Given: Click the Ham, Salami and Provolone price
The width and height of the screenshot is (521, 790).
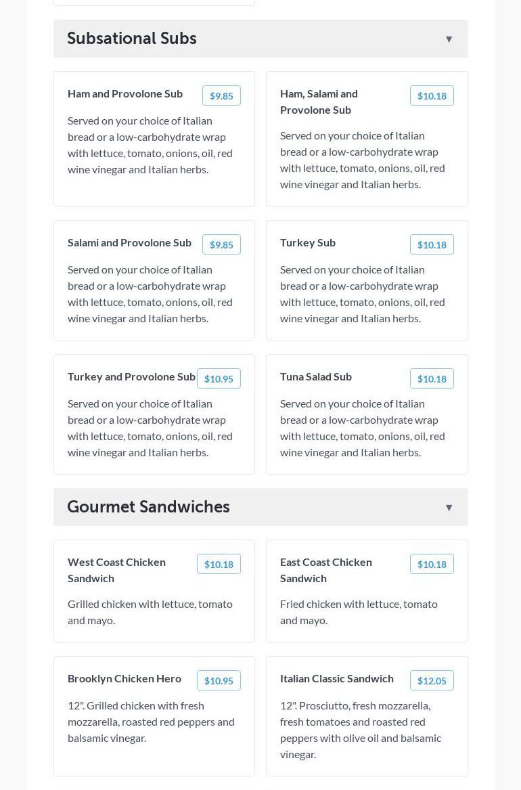Looking at the screenshot, I should (432, 95).
